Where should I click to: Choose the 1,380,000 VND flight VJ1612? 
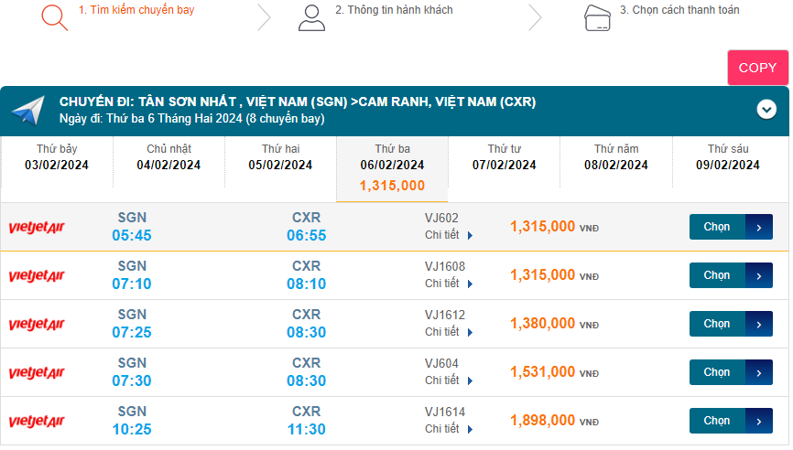(x=718, y=324)
